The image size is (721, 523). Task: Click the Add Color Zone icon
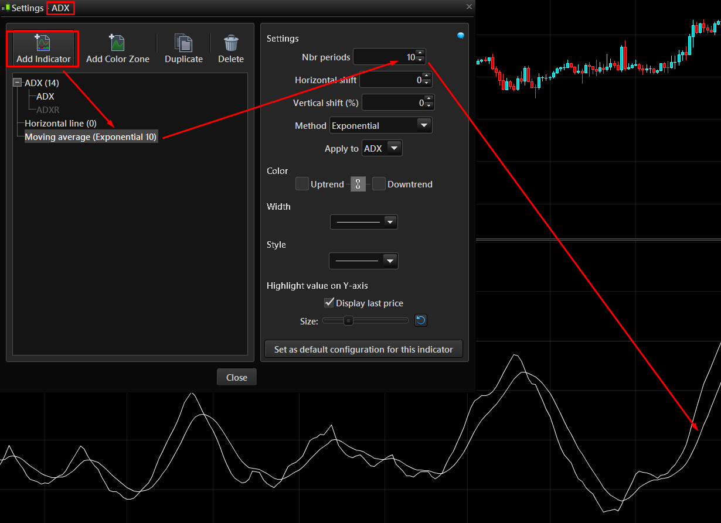point(117,43)
